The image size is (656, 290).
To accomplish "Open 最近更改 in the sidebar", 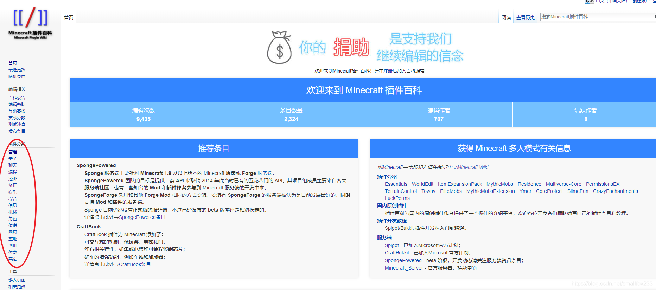I will [17, 70].
